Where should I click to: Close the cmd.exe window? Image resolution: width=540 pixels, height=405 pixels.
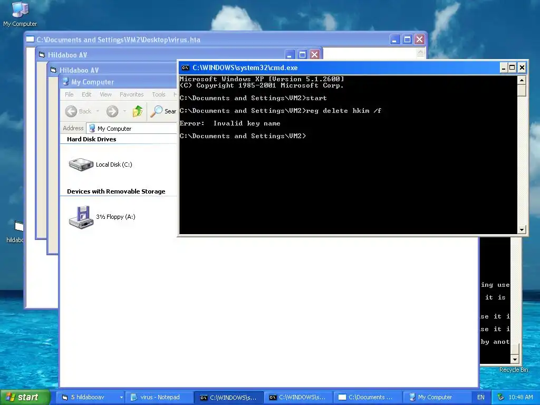click(522, 68)
